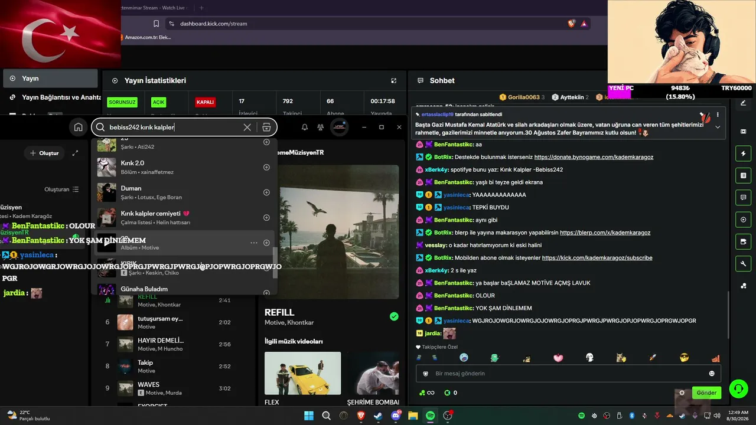The height and width of the screenshot is (425, 756).
Task: Send the chat message with Gönder
Action: [706, 393]
